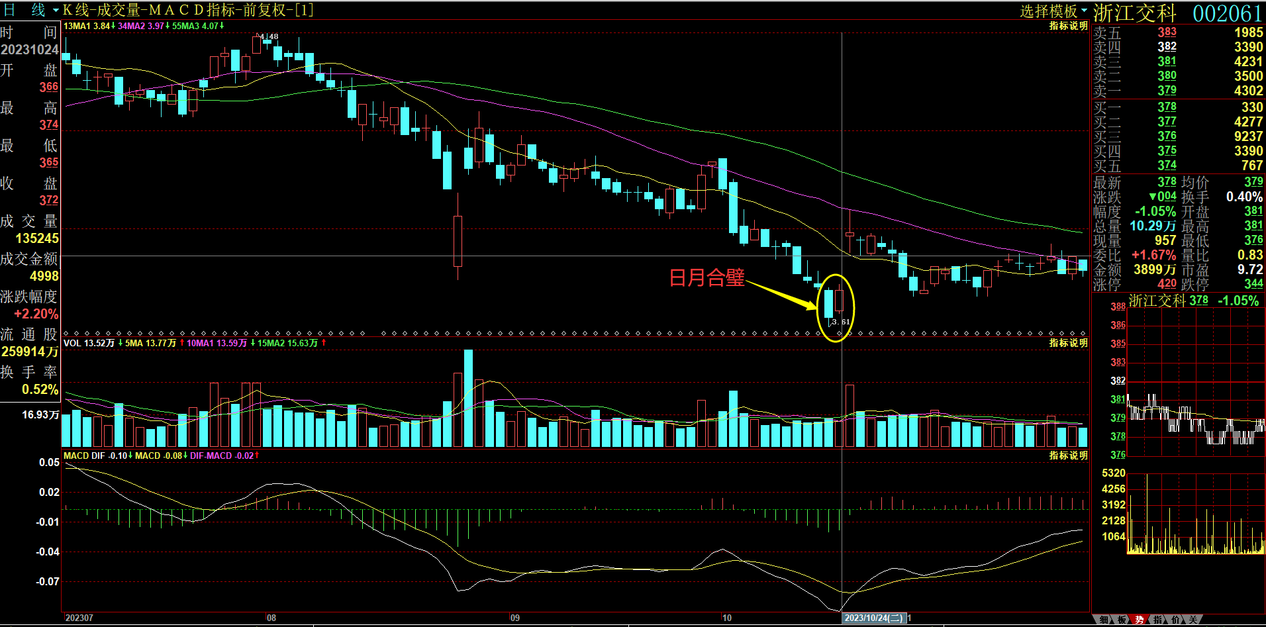The height and width of the screenshot is (627, 1266).
Task: Switch to the 指 tab
Action: (x=1157, y=620)
